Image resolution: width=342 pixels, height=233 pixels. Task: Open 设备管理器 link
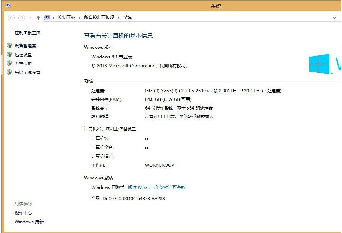(x=25, y=45)
